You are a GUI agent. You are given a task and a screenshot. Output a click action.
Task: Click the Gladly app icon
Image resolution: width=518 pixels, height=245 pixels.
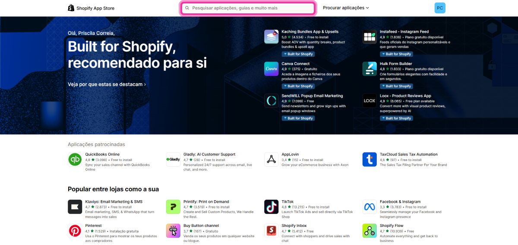pyautogui.click(x=173, y=159)
